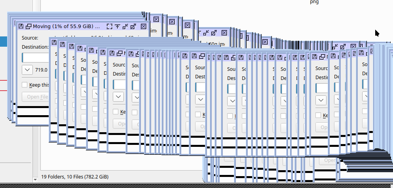Close the topmost background dialog near the "Moving" title
393x188 pixels.
pyautogui.click(x=156, y=19)
